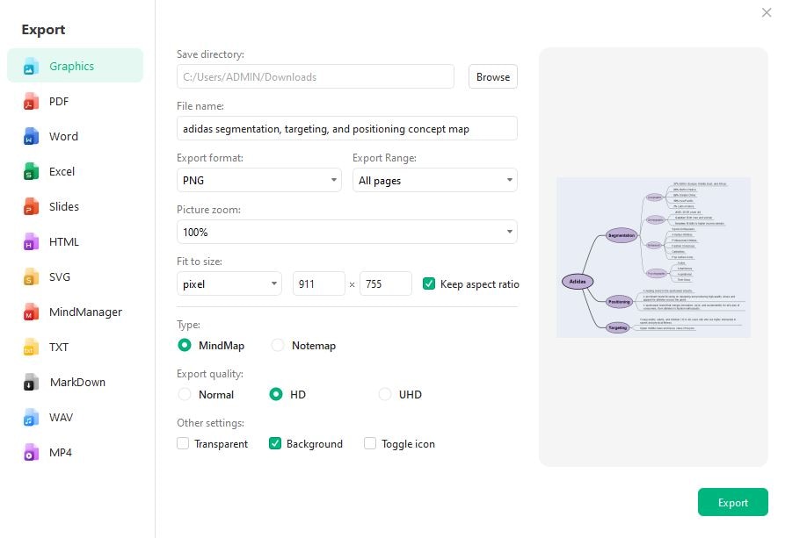The height and width of the screenshot is (538, 785).
Task: Open the pixel unit dropdown
Action: click(x=229, y=284)
